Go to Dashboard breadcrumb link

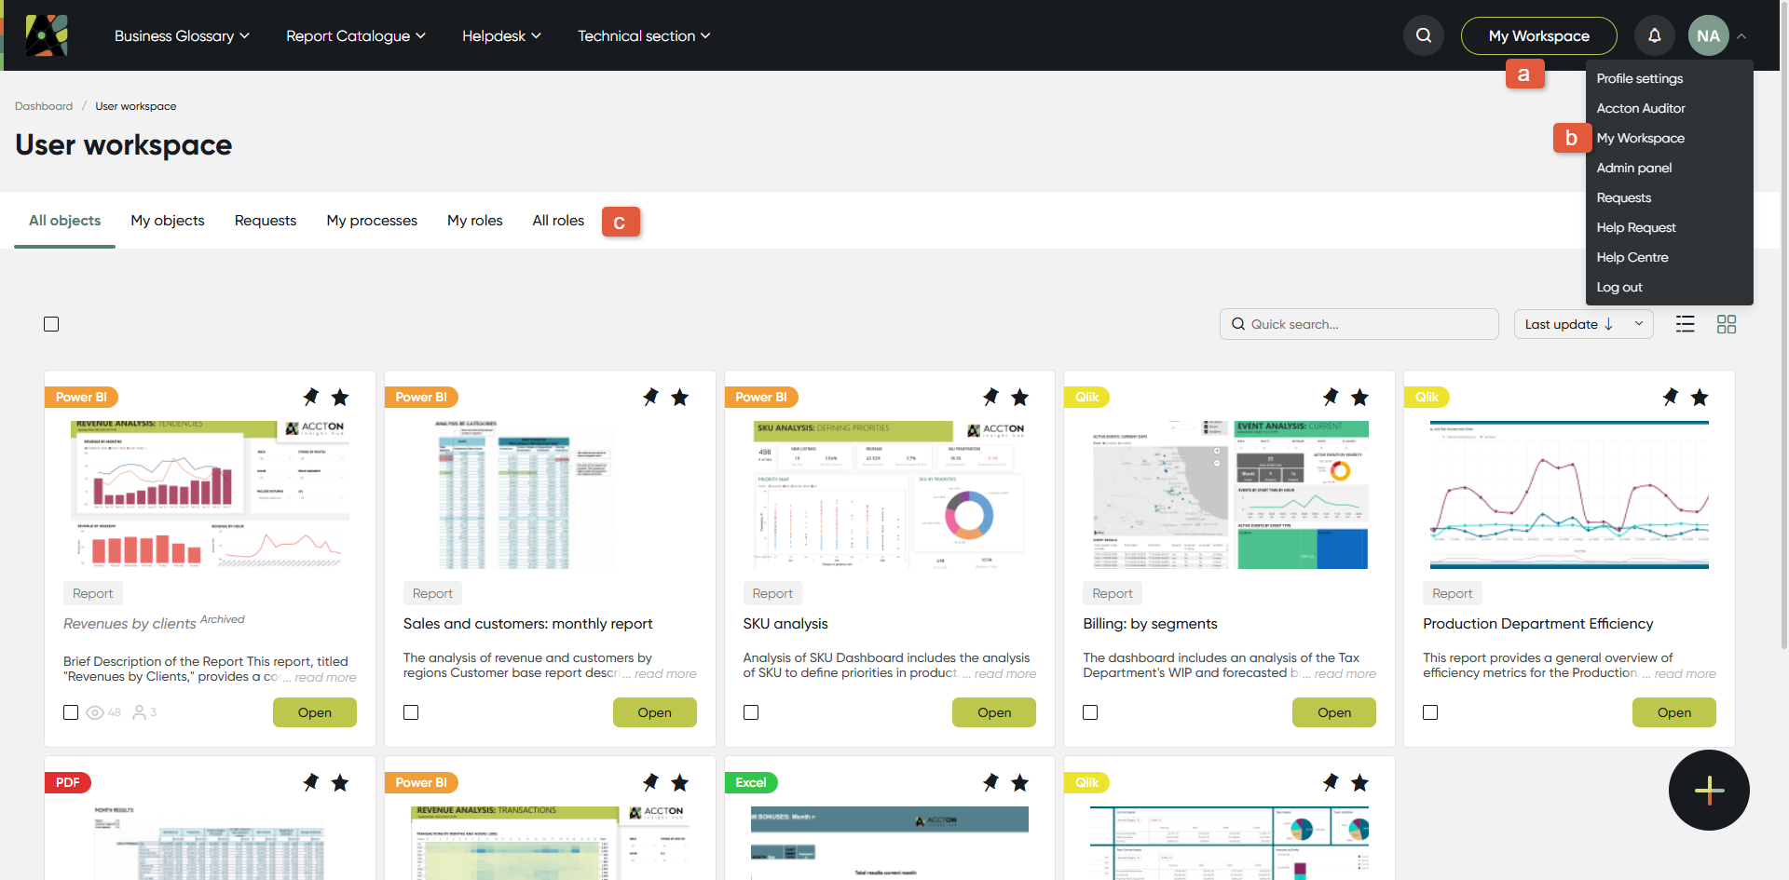tap(44, 106)
